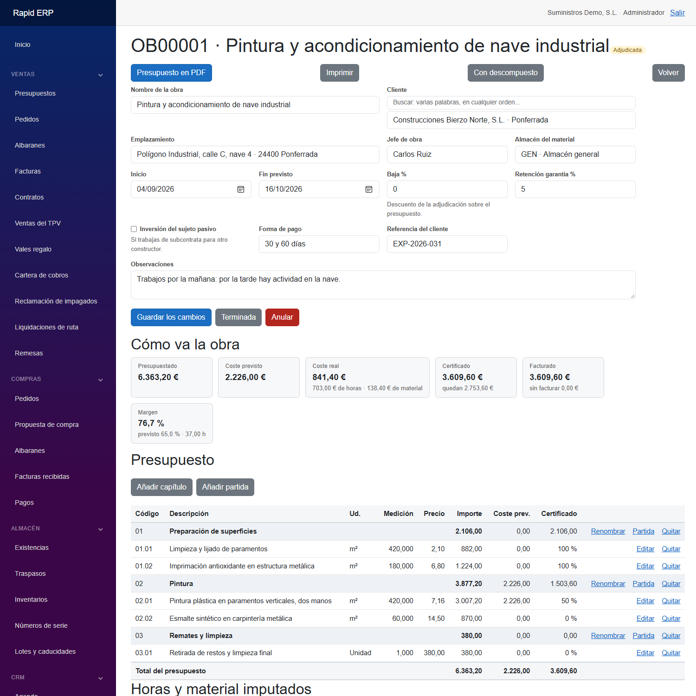696x696 pixels.
Task: Quitar chapter Remates y limpieza
Action: pos(671,636)
